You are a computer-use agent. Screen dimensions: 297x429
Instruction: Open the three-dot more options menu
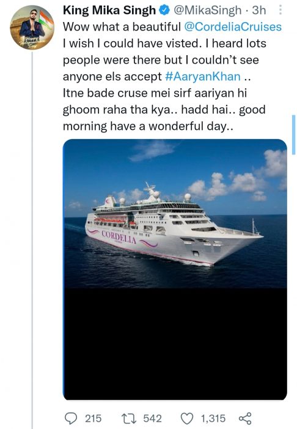(280, 10)
